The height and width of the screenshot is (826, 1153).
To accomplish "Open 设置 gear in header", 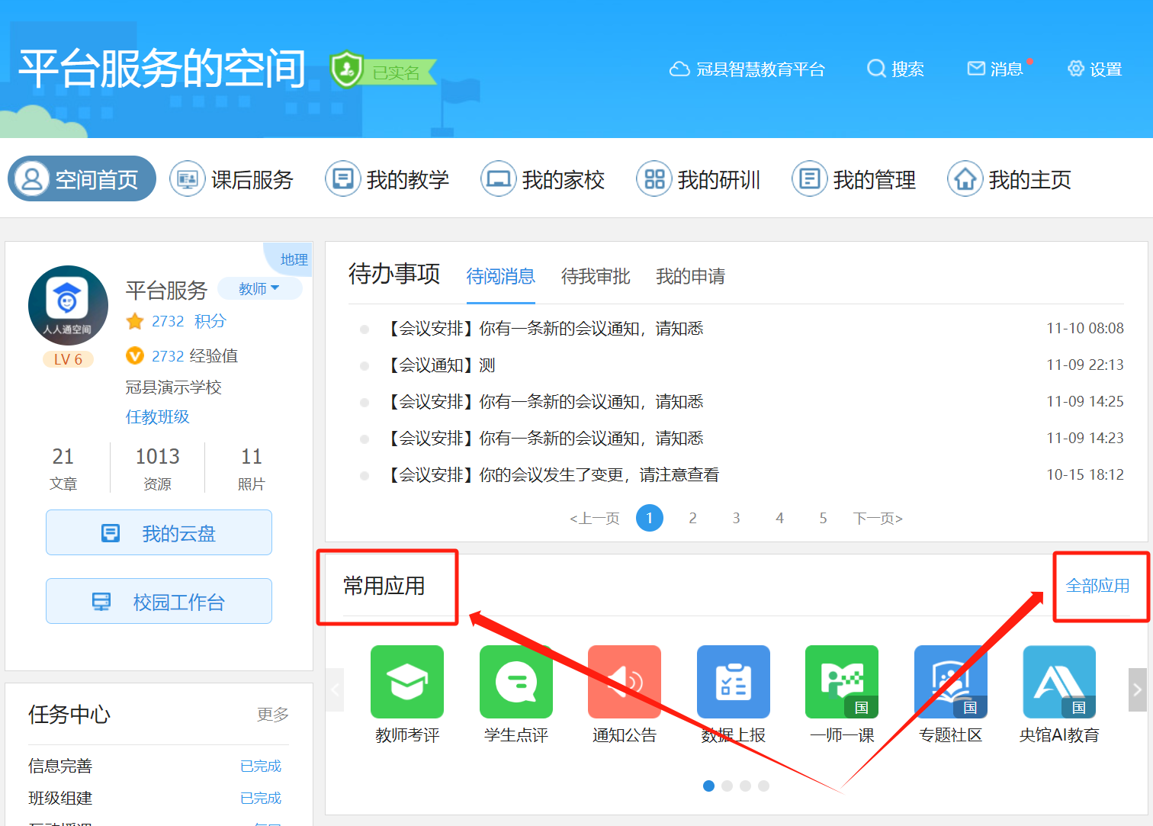I will pyautogui.click(x=1076, y=69).
